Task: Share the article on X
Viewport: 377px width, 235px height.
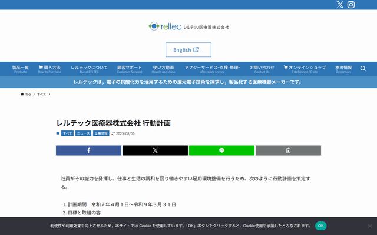Action: point(155,150)
